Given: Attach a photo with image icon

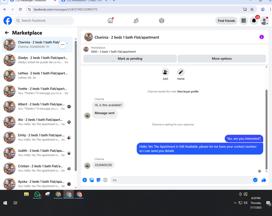Looking at the screenshot, I should coord(92,180).
